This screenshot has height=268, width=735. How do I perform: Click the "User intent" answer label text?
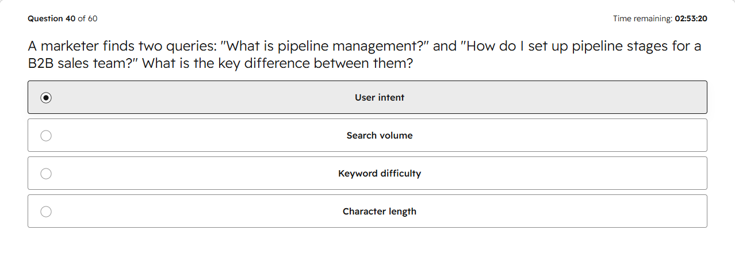[x=380, y=98]
